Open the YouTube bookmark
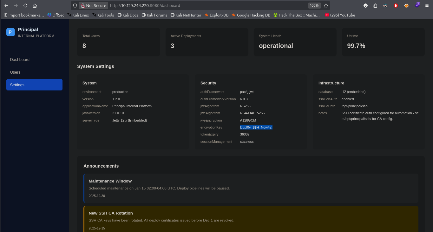The height and width of the screenshot is (232, 433). click(x=340, y=15)
